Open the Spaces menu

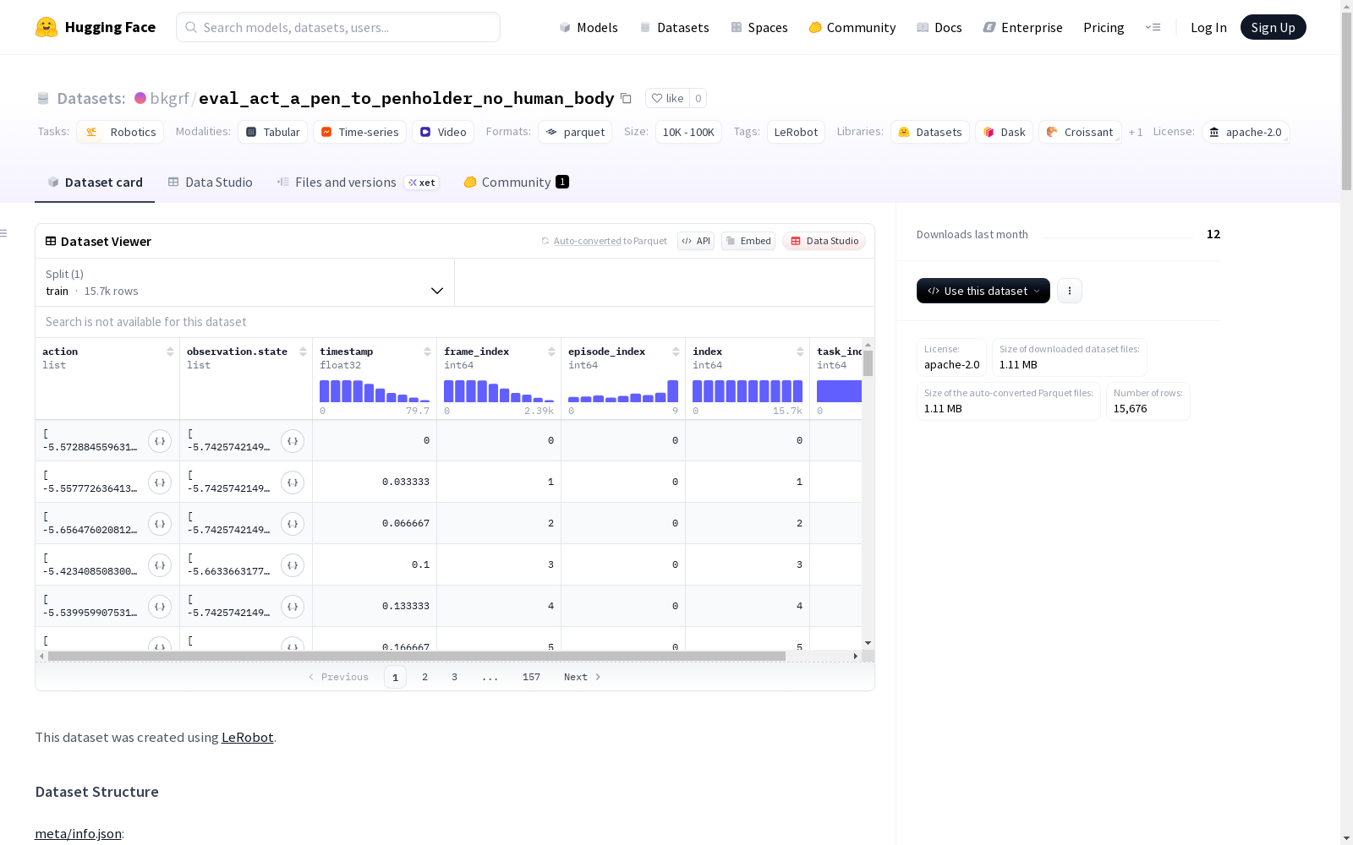[759, 27]
